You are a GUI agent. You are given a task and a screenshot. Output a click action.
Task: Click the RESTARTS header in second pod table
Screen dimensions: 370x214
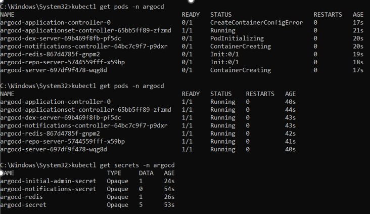point(260,94)
